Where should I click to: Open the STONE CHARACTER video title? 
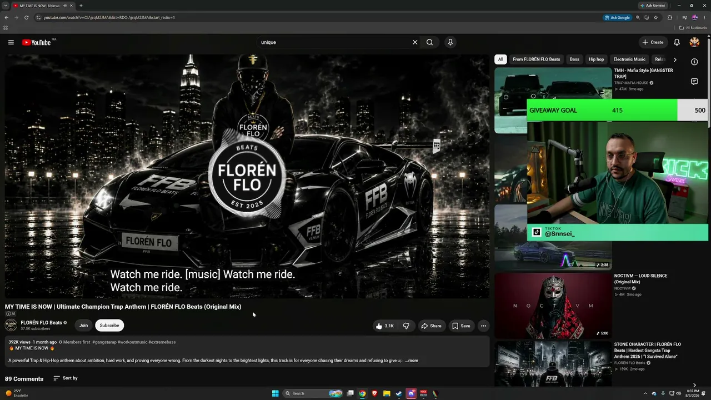tap(648, 351)
